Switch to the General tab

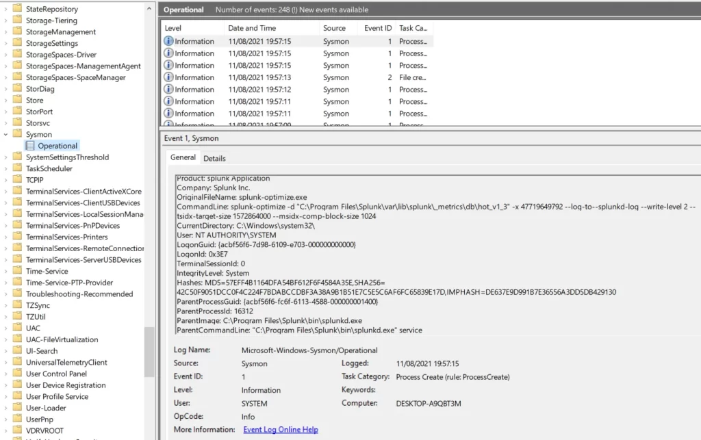pyautogui.click(x=183, y=157)
